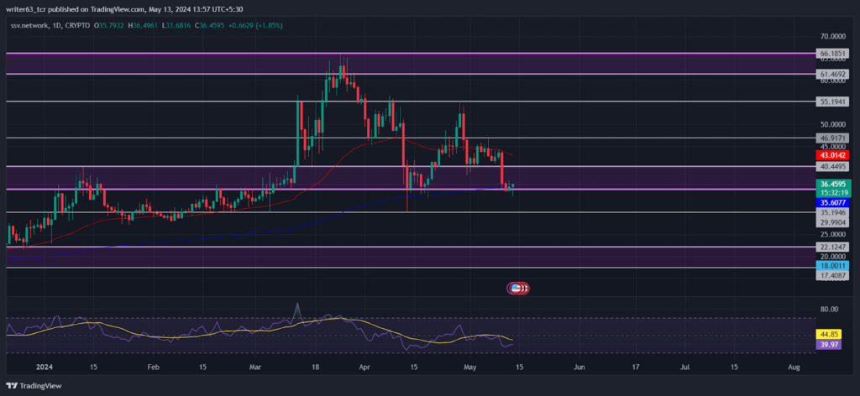The width and height of the screenshot is (860, 396).
Task: Select the 66.1851 price label
Action: click(834, 54)
